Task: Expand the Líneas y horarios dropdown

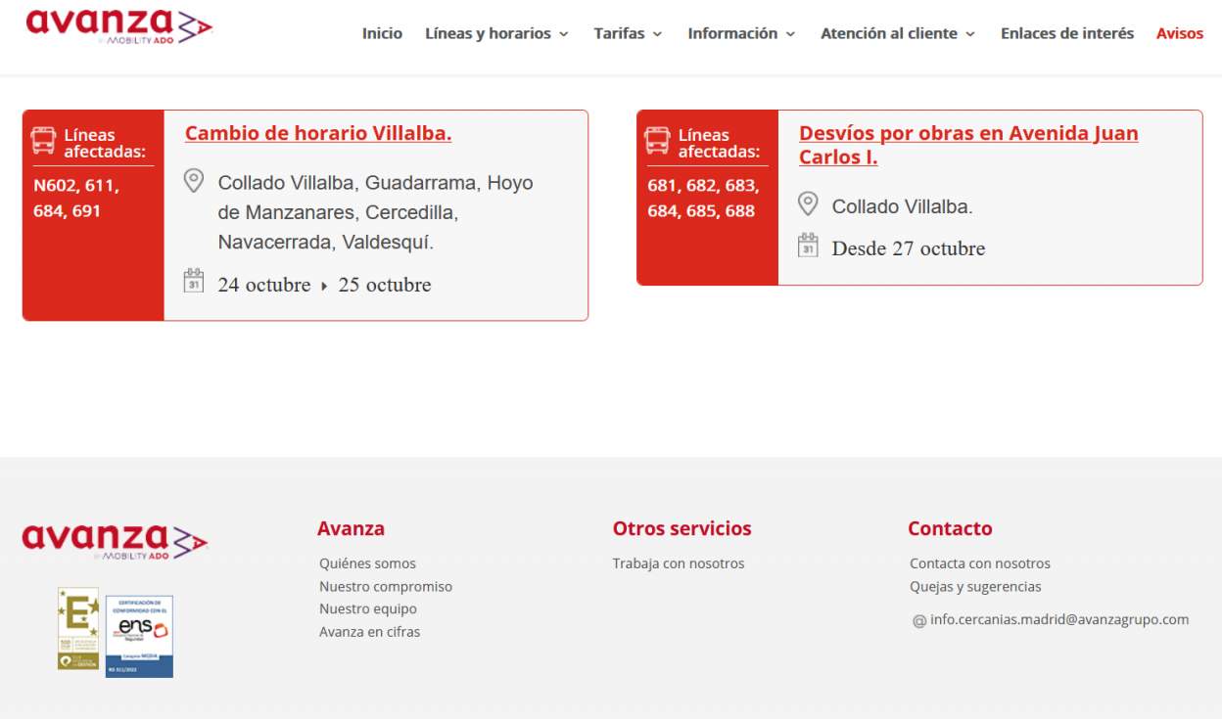Action: (x=496, y=33)
